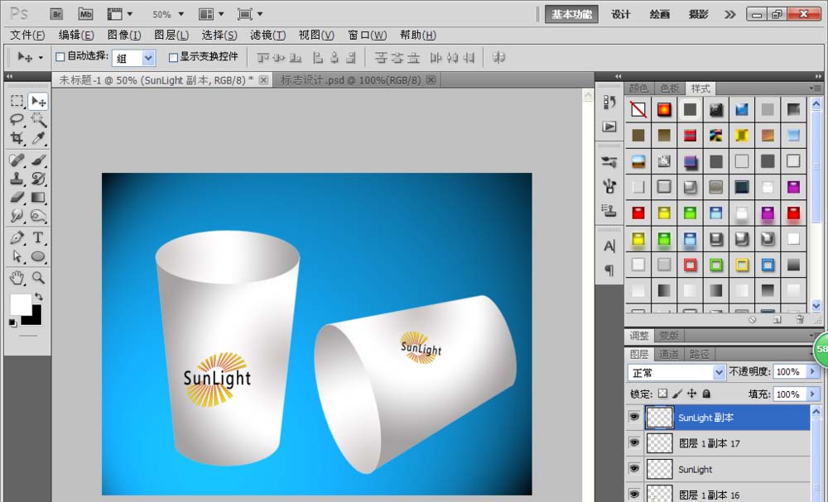Activate the Pen tool
This screenshot has width=828, height=502.
pos(17,237)
